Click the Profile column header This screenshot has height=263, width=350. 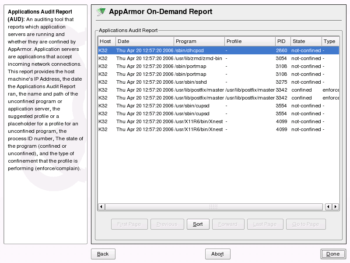coord(249,41)
